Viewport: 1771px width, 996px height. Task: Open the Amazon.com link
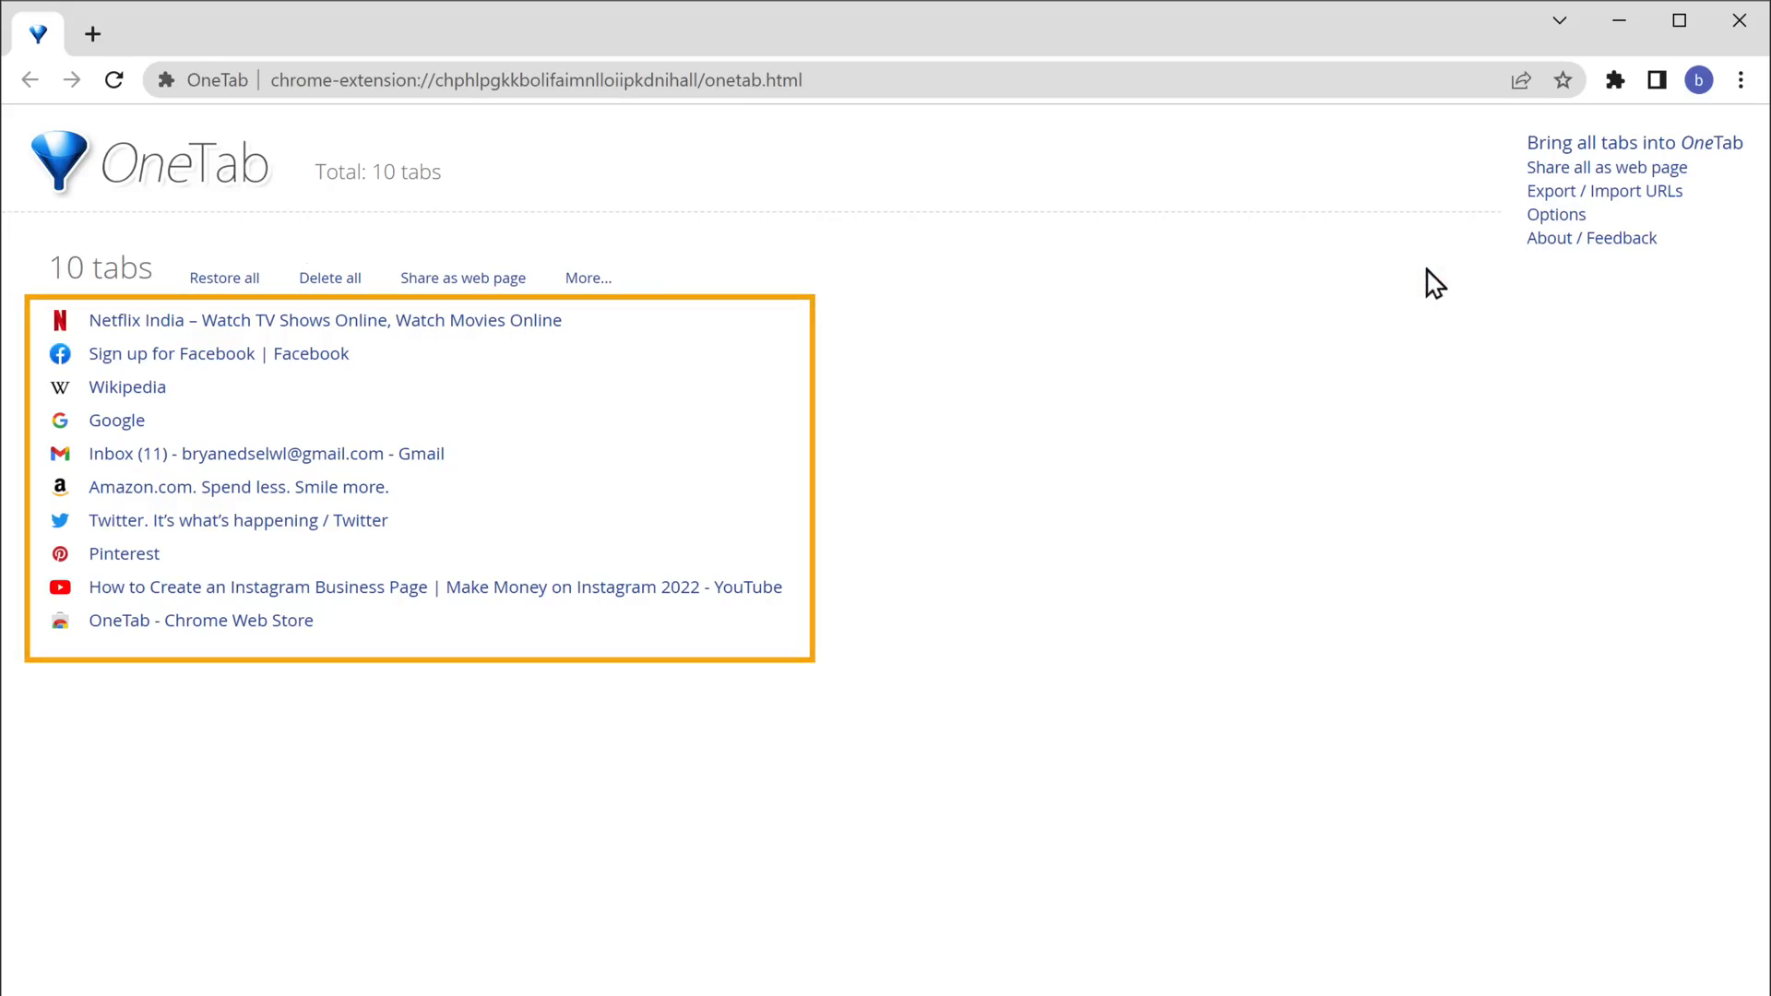pos(239,487)
